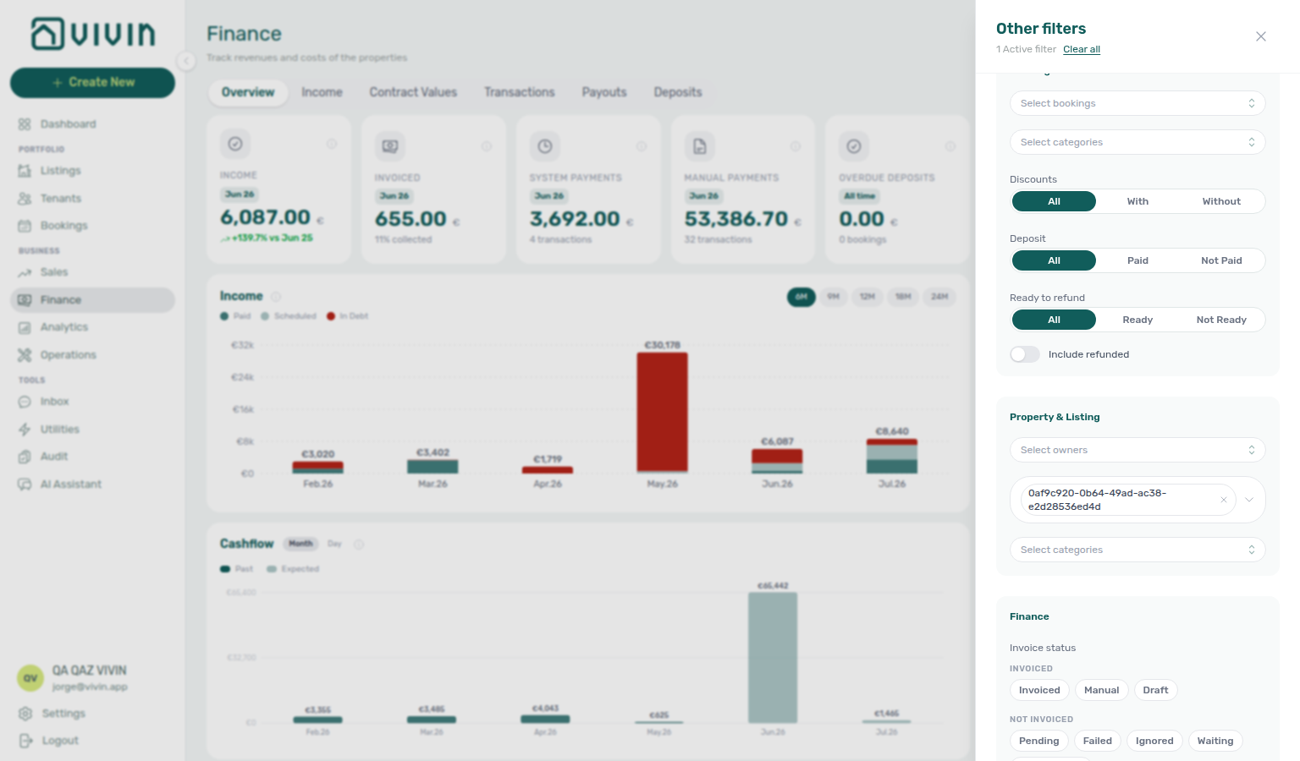
Task: Select All under Deposit
Action: tap(1054, 260)
